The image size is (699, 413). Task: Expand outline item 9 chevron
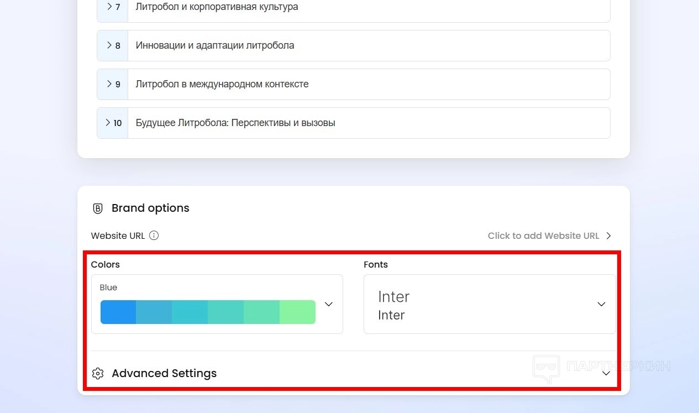coord(109,84)
